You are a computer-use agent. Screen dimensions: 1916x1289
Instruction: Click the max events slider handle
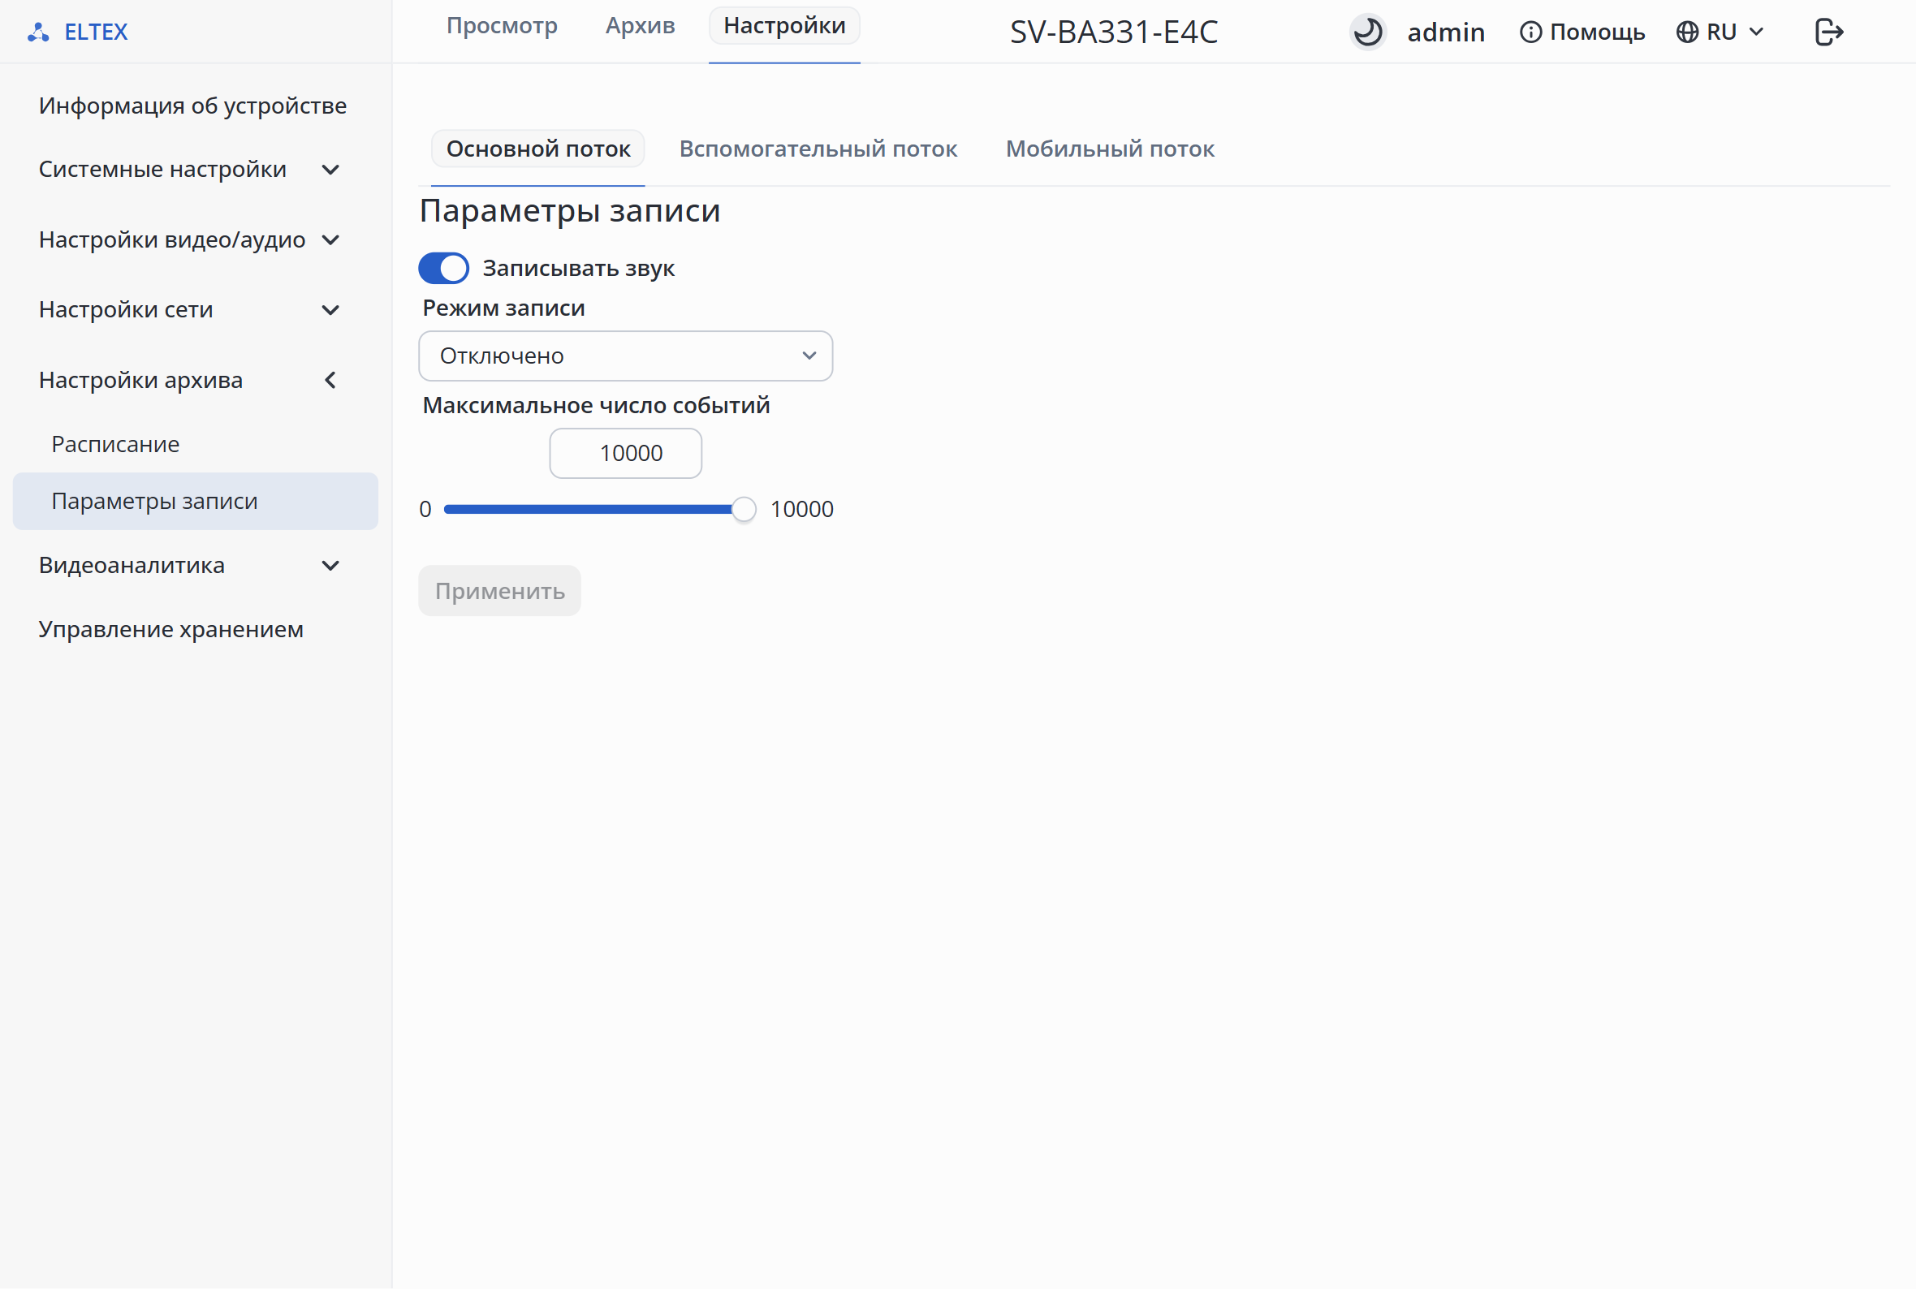(x=744, y=510)
